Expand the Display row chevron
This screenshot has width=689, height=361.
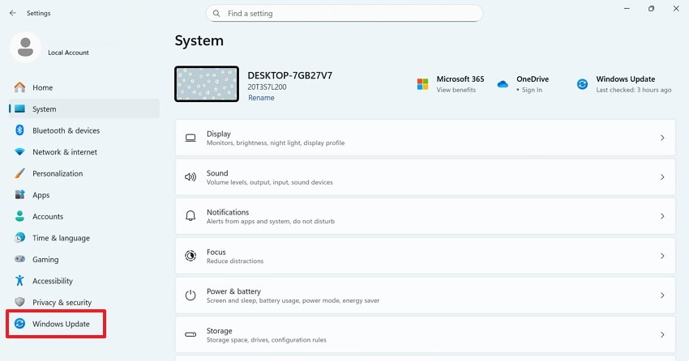pyautogui.click(x=662, y=138)
